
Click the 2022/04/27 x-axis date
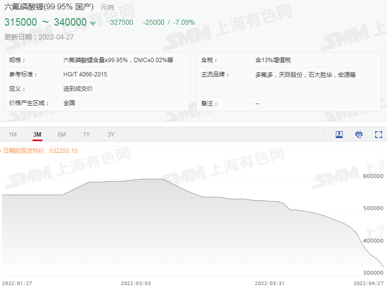point(368,283)
